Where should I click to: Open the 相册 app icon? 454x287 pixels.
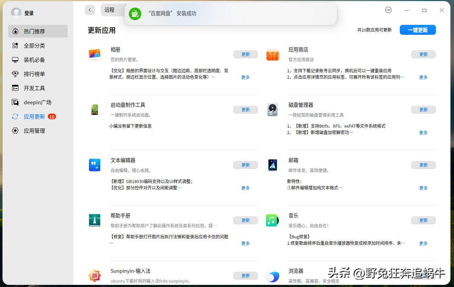click(94, 54)
